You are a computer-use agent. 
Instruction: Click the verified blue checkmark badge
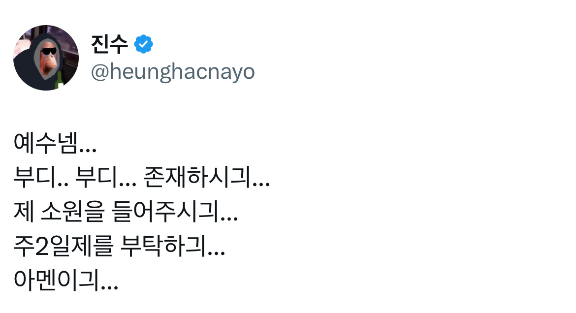point(143,45)
